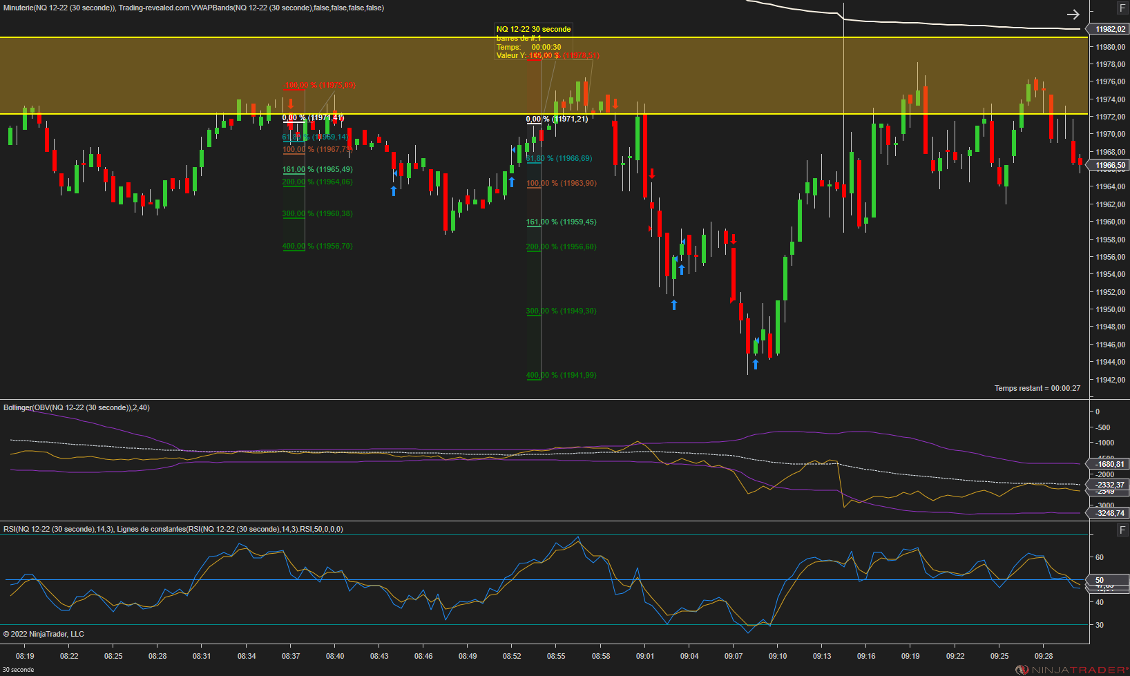
Task: Click the blue up arrow at the 11944 low
Action: point(756,364)
